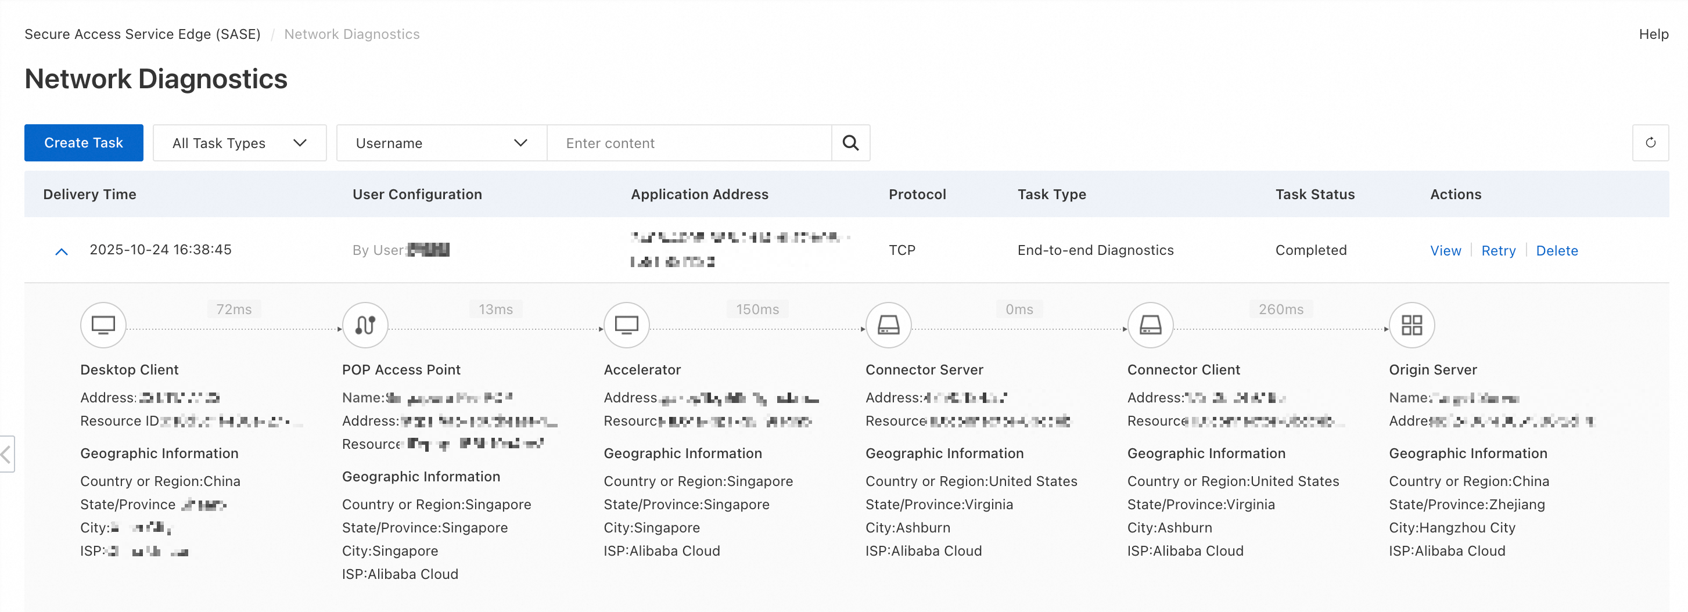The height and width of the screenshot is (612, 1688).
Task: Go to Secure Access Service Edge breadcrumb
Action: tap(142, 34)
